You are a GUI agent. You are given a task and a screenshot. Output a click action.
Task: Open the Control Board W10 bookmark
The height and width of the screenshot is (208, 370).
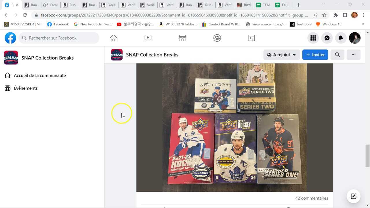221,24
